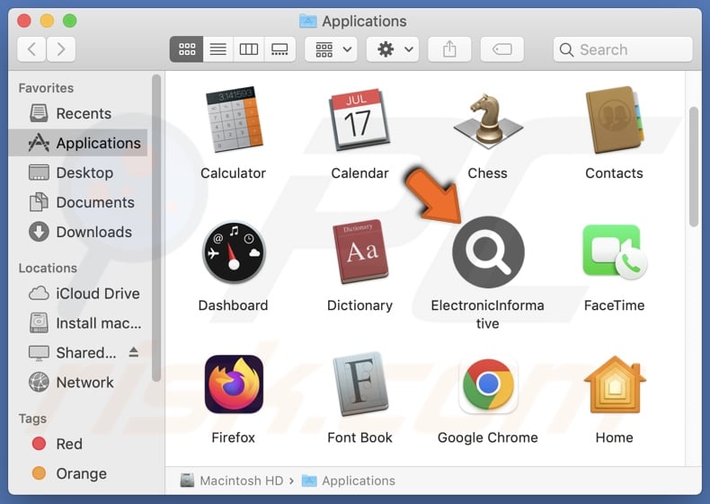The image size is (710, 504).
Task: Click the Google Chrome name label
Action: pyautogui.click(x=488, y=438)
